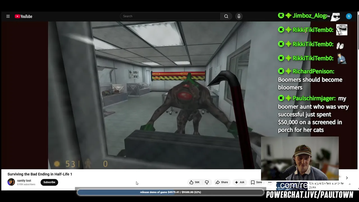This screenshot has height=202, width=359.
Task: Open the YouTube hamburger guide menu
Action: tap(8, 16)
